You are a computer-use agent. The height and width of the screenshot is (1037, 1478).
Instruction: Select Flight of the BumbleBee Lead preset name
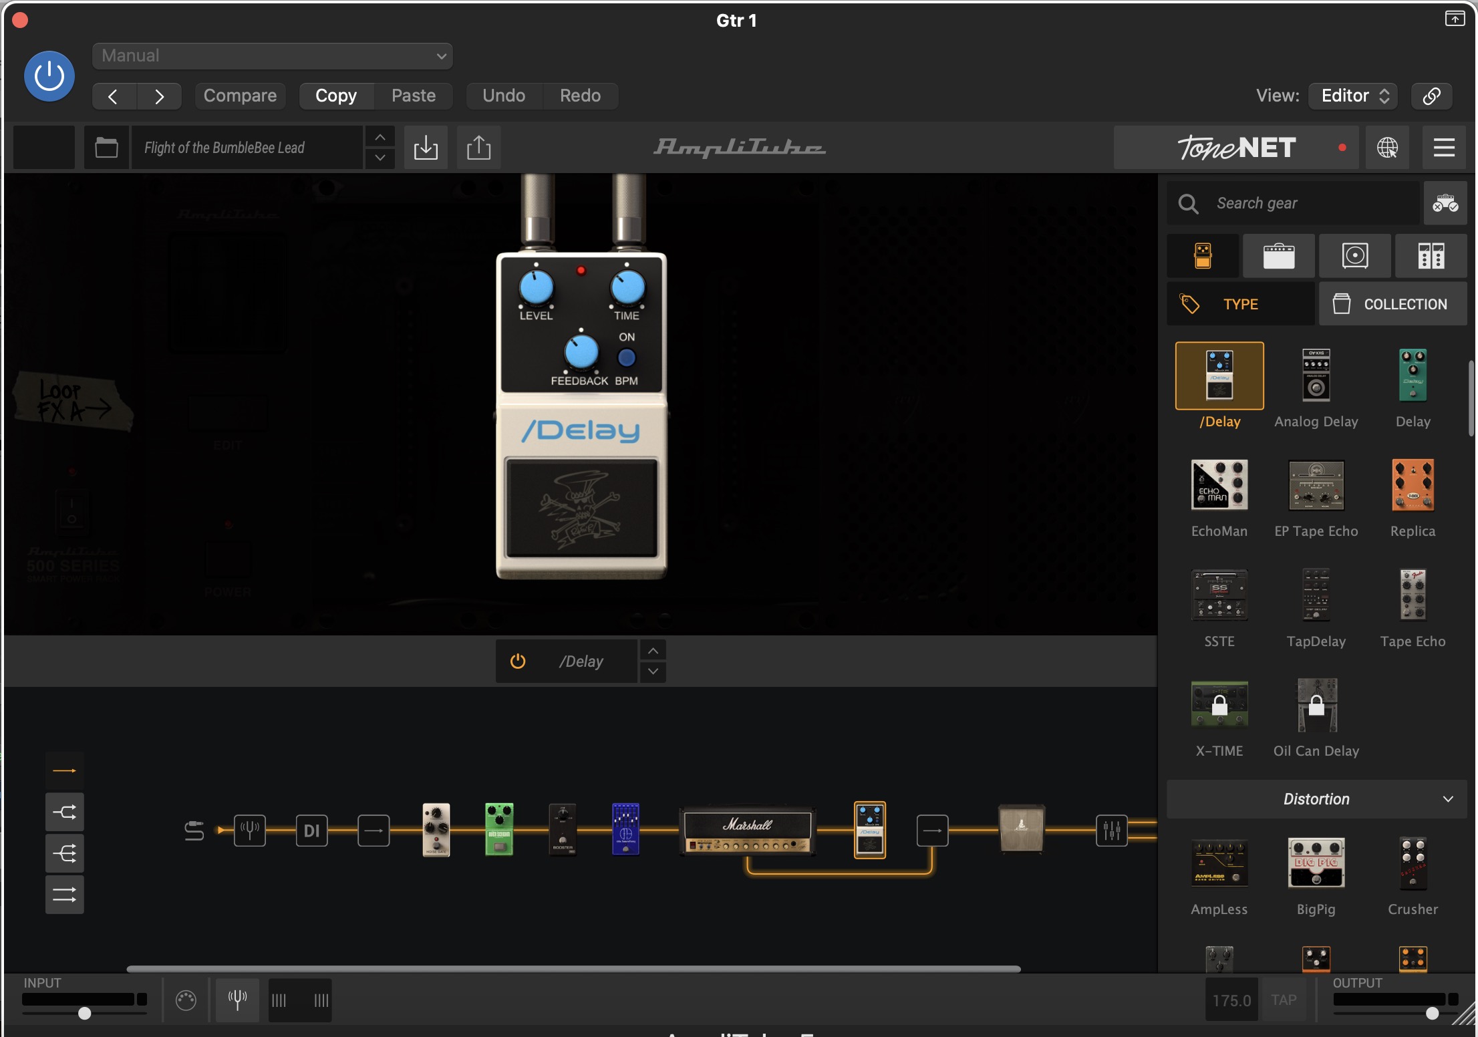point(246,147)
